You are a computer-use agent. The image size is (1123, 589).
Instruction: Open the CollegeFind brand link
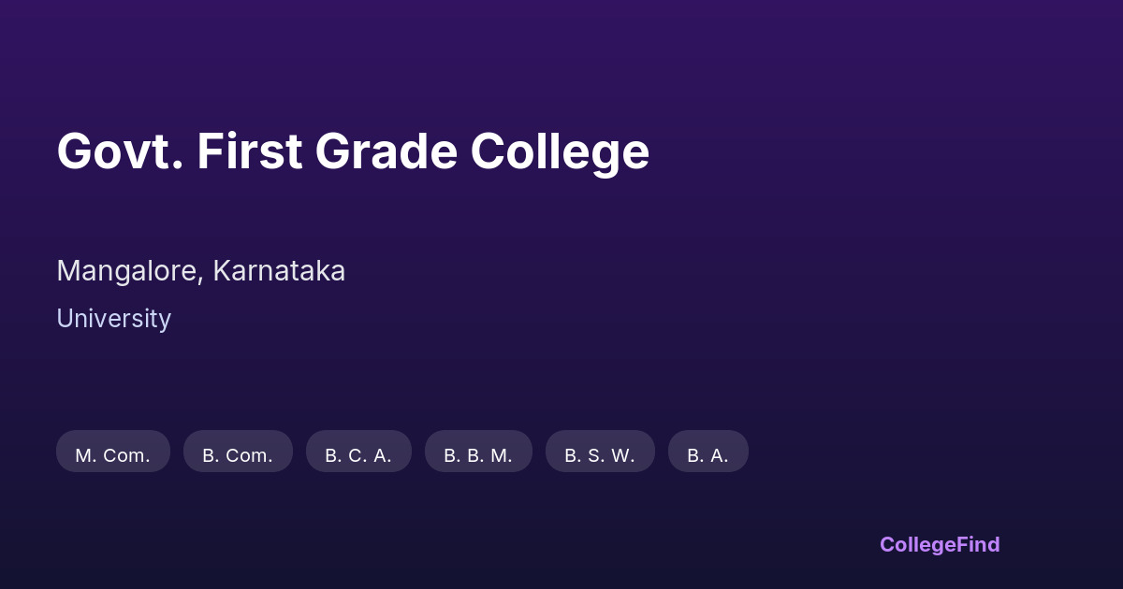tap(940, 544)
